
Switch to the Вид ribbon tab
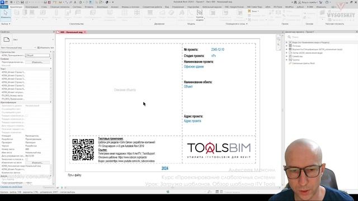[167, 7]
